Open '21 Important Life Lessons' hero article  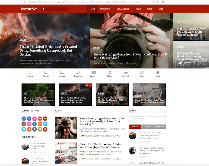tap(192, 32)
